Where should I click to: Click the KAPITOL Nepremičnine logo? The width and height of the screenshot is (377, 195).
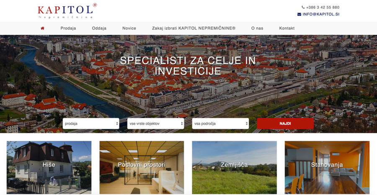coord(67,11)
